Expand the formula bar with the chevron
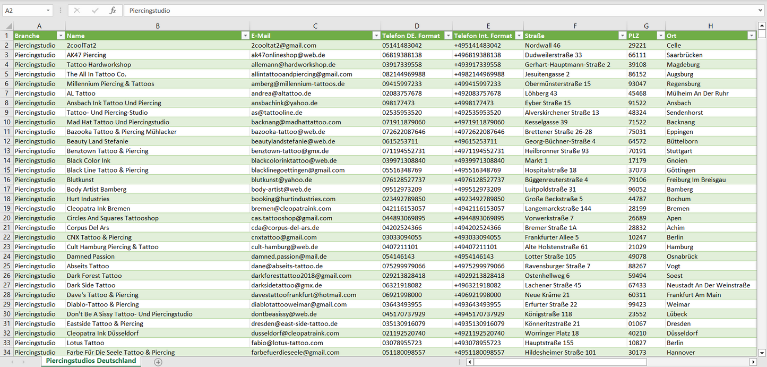 coord(761,11)
